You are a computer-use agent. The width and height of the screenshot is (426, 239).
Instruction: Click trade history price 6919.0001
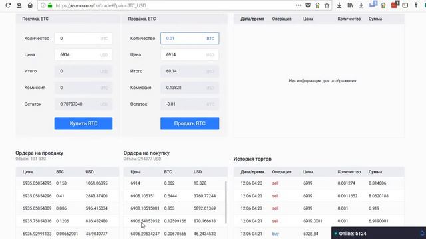313,221
